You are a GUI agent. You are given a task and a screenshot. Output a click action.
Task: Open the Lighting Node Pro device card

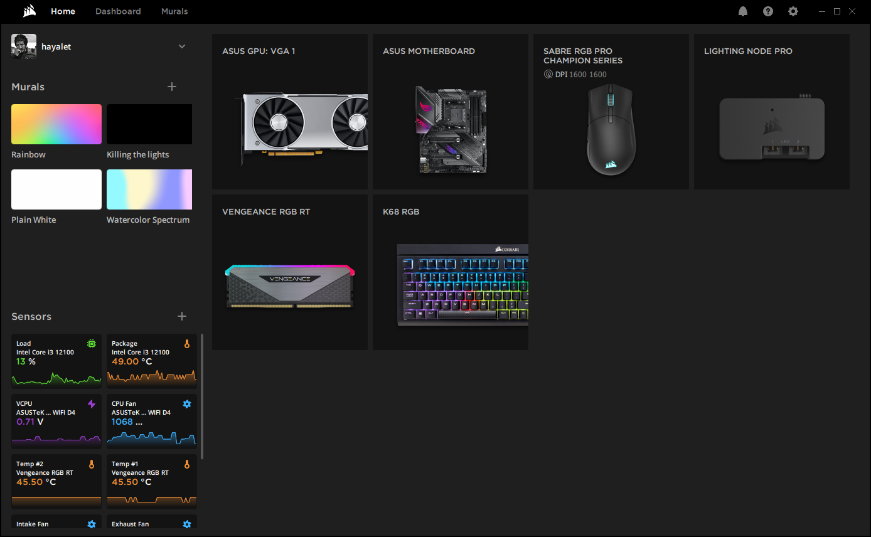(772, 112)
